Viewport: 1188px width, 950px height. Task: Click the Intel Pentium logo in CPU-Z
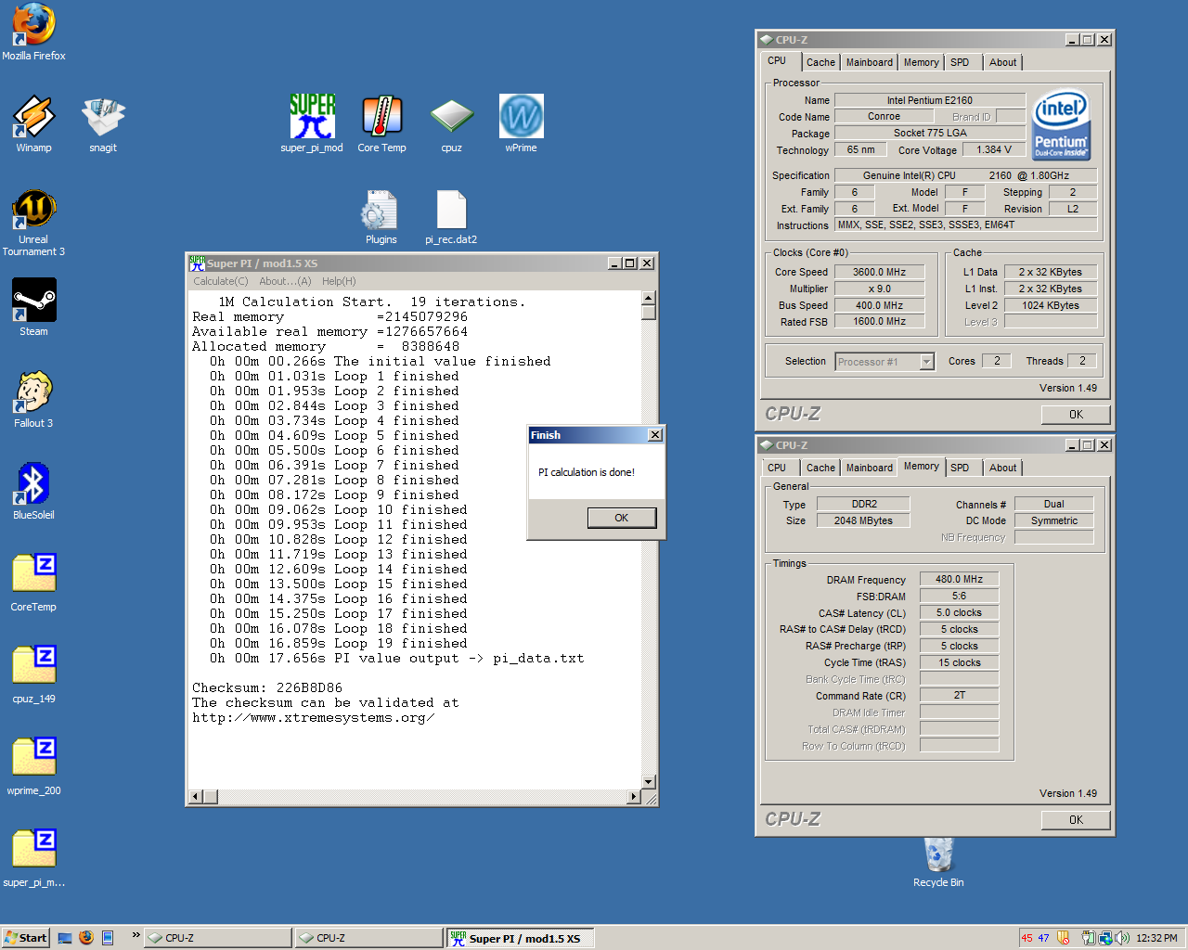point(1062,125)
